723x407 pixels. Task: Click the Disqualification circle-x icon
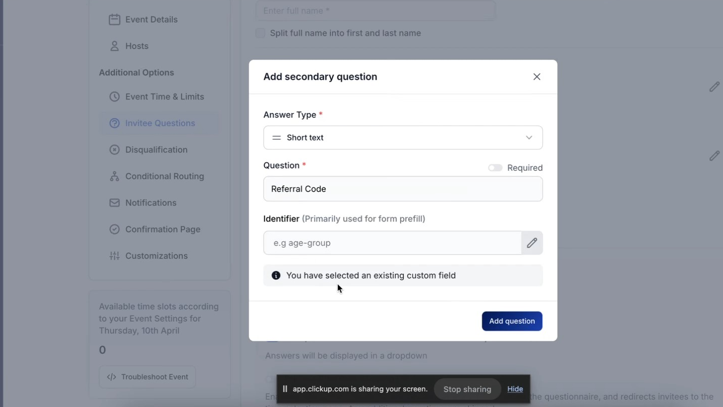coord(114,150)
